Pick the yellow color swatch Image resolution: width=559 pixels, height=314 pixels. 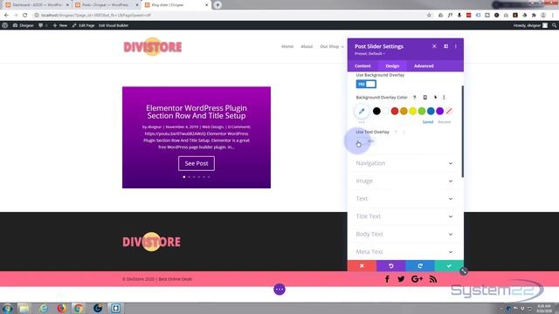413,111
